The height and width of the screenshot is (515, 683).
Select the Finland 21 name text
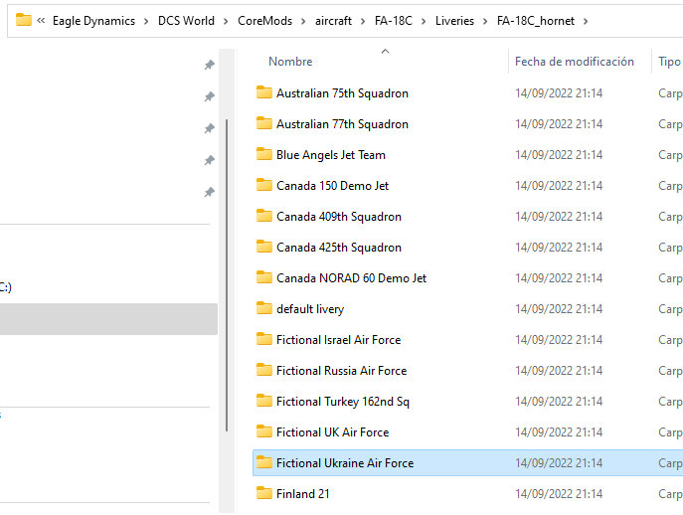(303, 494)
